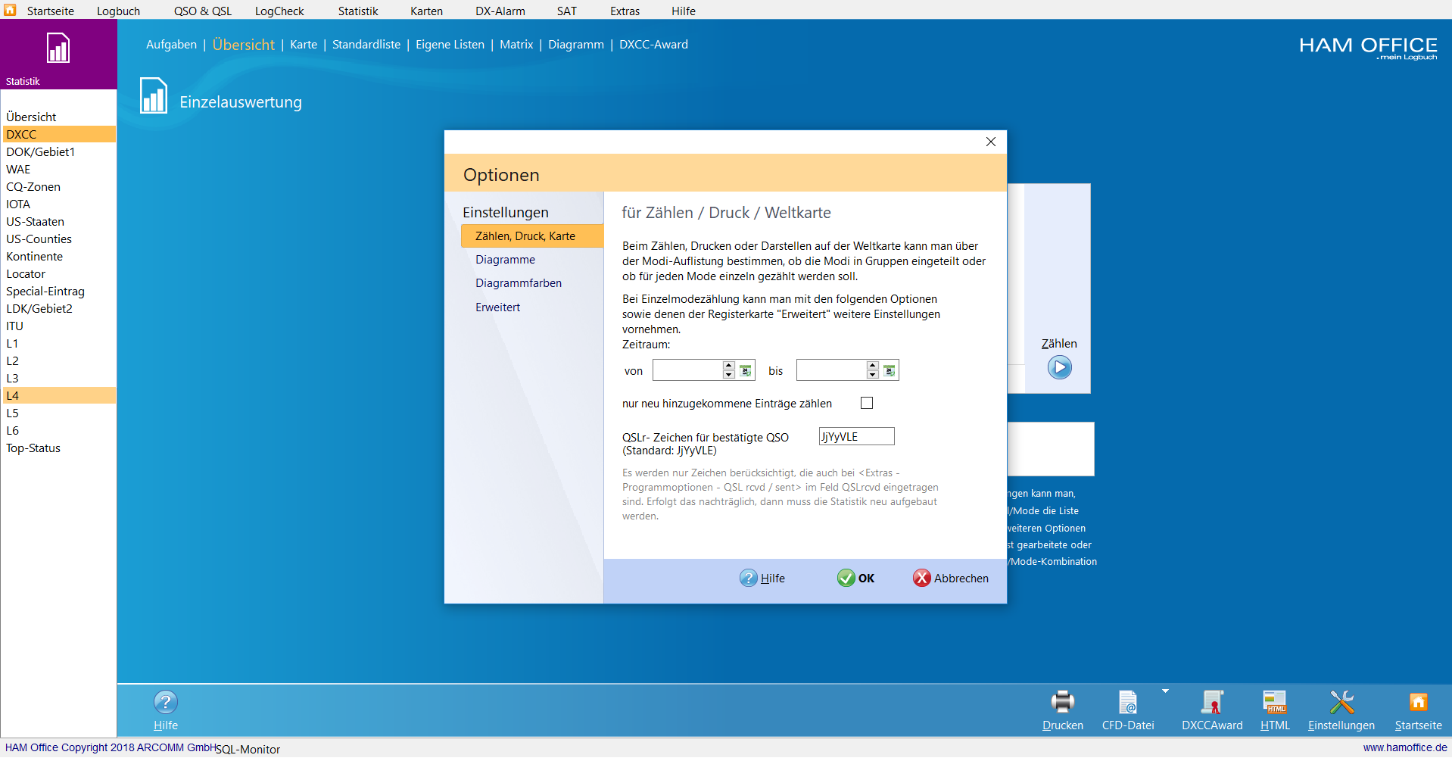The height and width of the screenshot is (758, 1452).
Task: Decrease the 'von' date with down arrow
Action: pyautogui.click(x=728, y=375)
